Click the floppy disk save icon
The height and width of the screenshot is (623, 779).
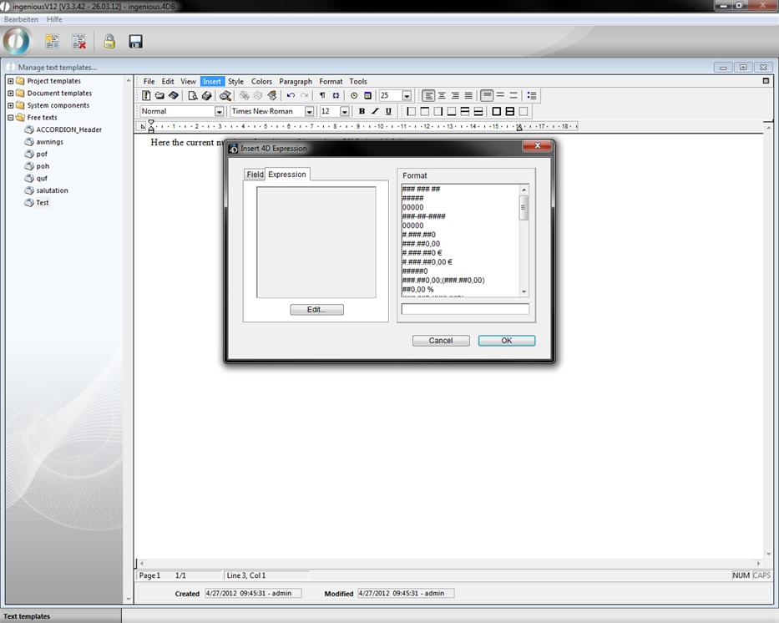pos(135,41)
